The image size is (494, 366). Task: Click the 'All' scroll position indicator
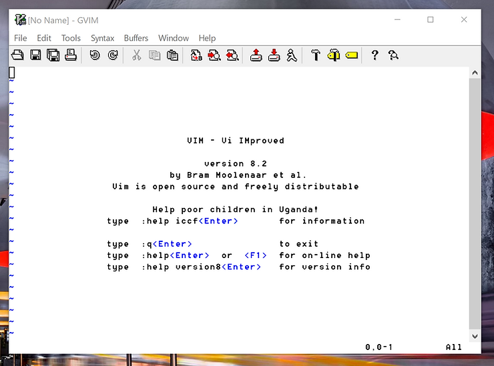pos(454,347)
